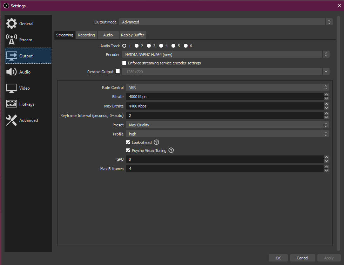Open the Hotkeys settings section
Viewport: 344px width, 265px height.
(x=12, y=104)
